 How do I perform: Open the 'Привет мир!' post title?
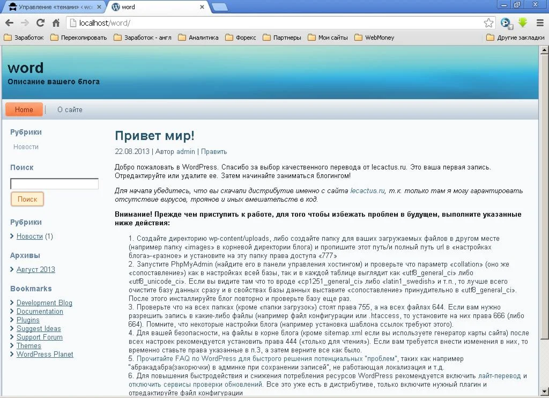(154, 136)
